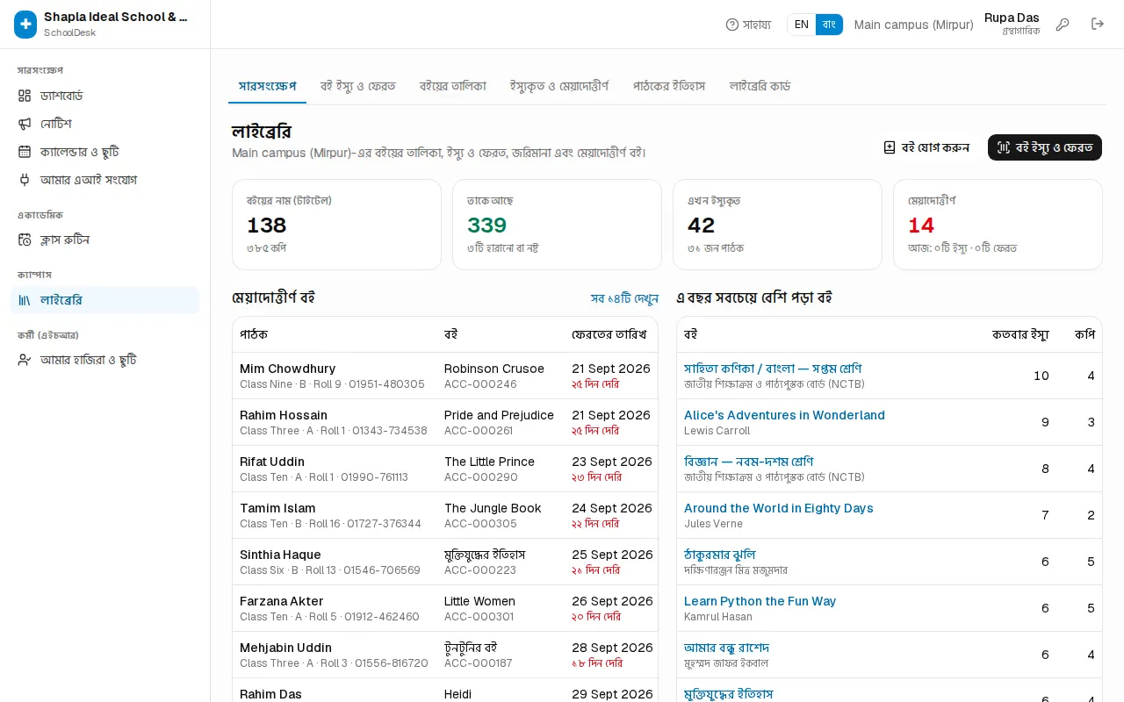Click the মেয়াদোত্তীর্ণ 14 stat card
This screenshot has width=1124, height=702.
(x=998, y=225)
